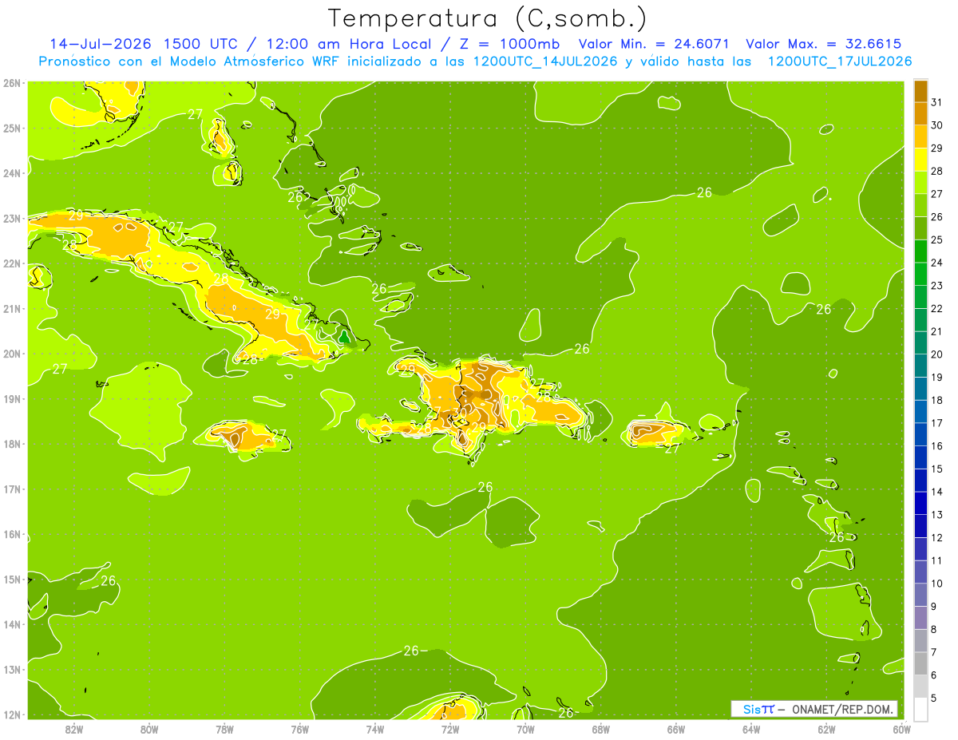Select the legend swatch between 29 and 30
The image size is (958, 740).
920,137
